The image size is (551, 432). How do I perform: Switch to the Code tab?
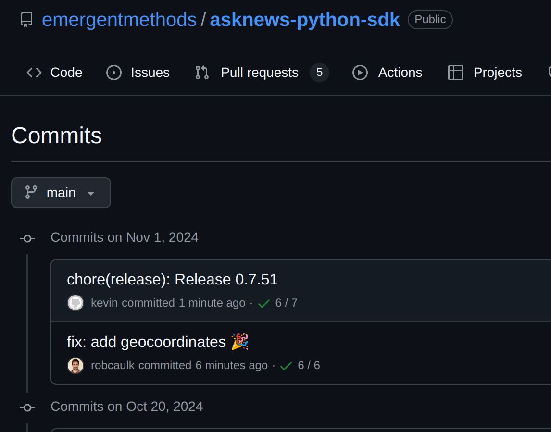(54, 73)
